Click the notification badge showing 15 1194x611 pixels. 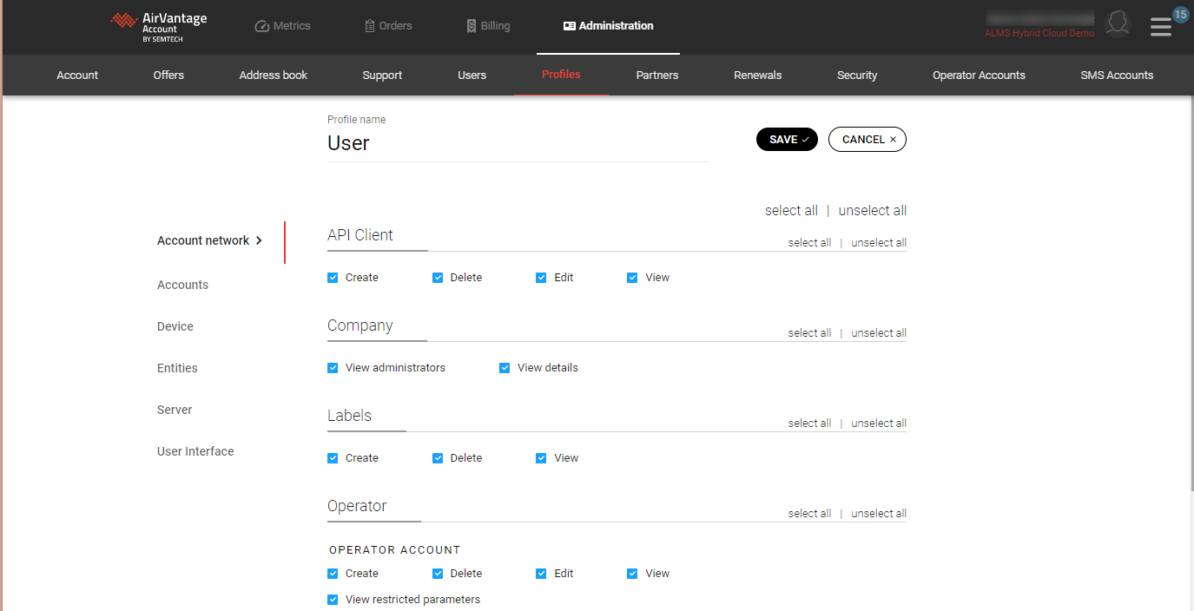[x=1180, y=14]
